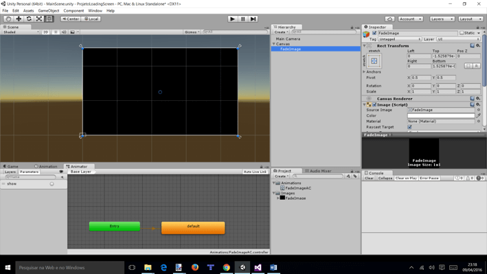Click the white Color swatch
The width and height of the screenshot is (487, 274).
(441, 115)
